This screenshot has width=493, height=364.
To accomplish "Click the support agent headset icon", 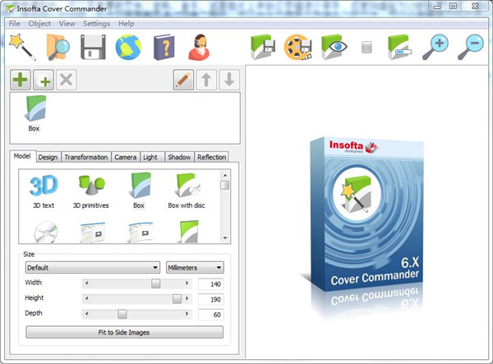I will [x=199, y=48].
